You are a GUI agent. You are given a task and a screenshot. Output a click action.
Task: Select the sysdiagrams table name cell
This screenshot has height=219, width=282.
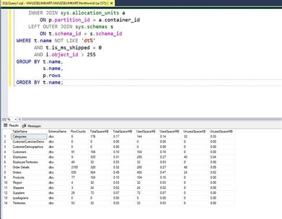point(29,198)
